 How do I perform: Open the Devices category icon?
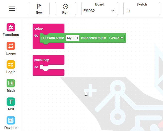[11, 120]
